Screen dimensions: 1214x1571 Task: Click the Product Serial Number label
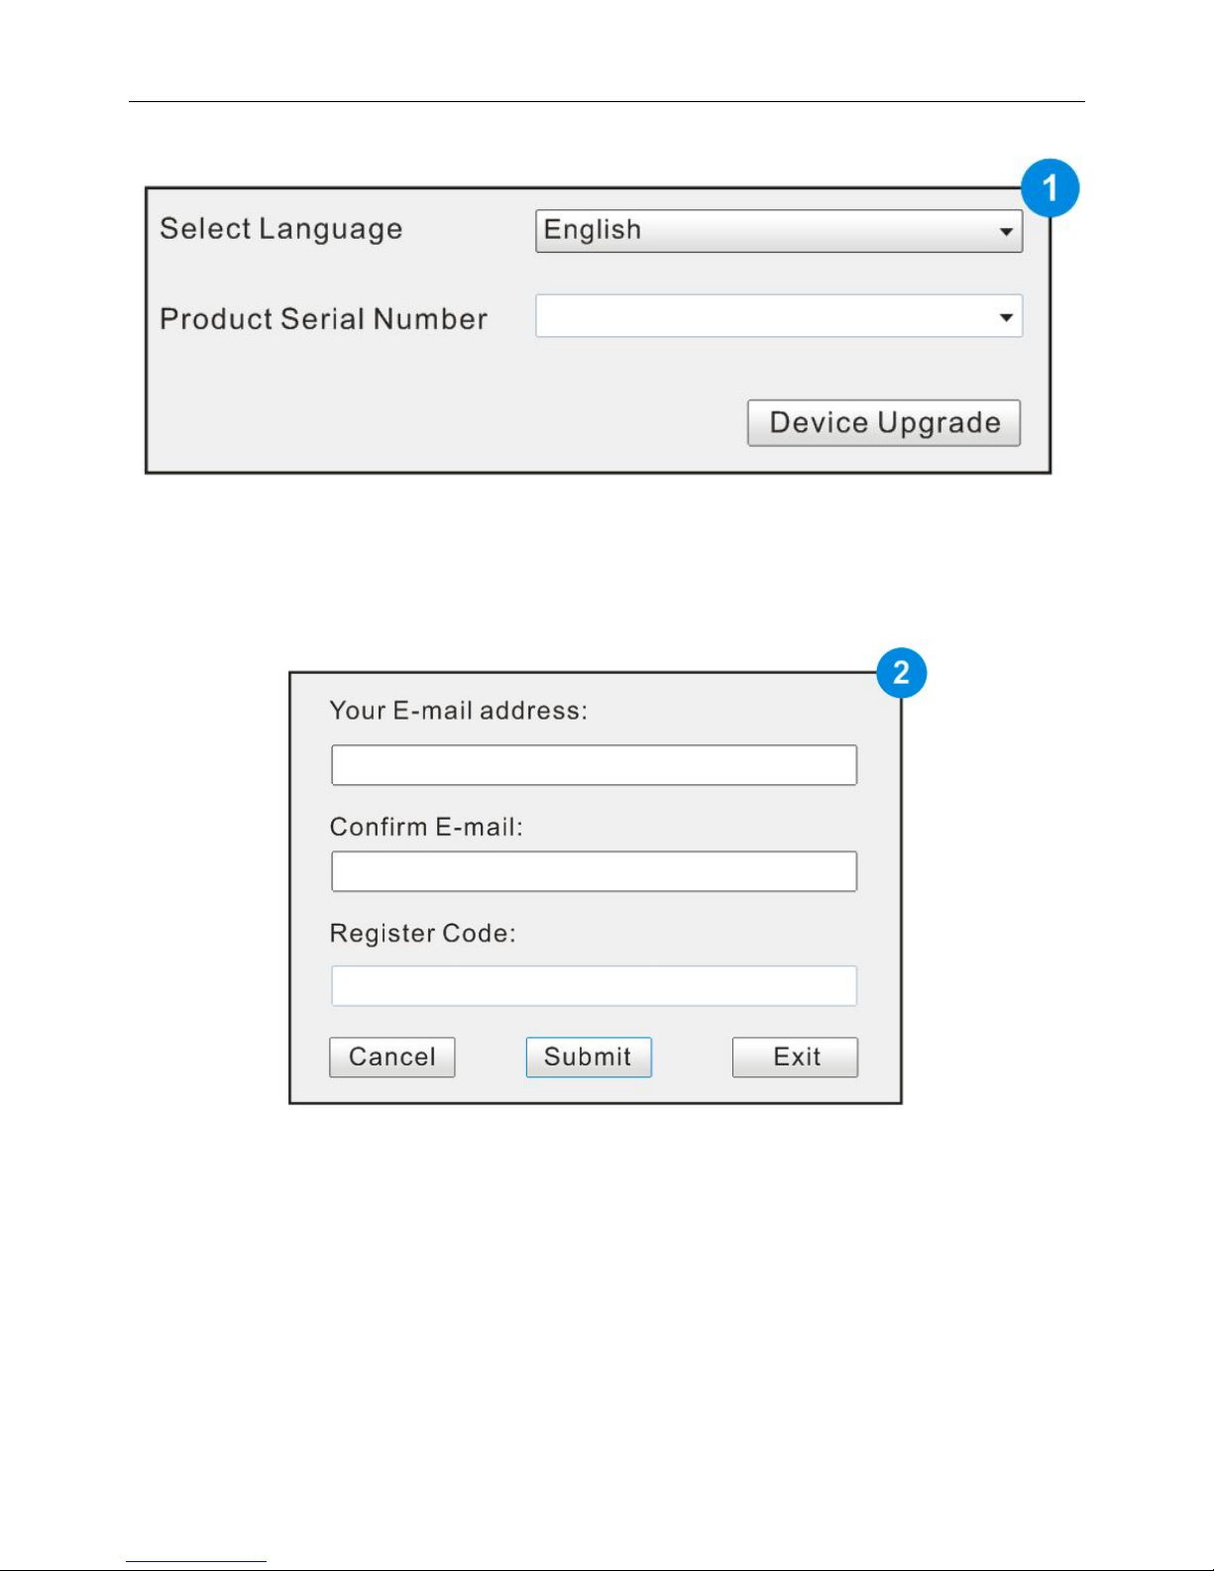[x=324, y=319]
